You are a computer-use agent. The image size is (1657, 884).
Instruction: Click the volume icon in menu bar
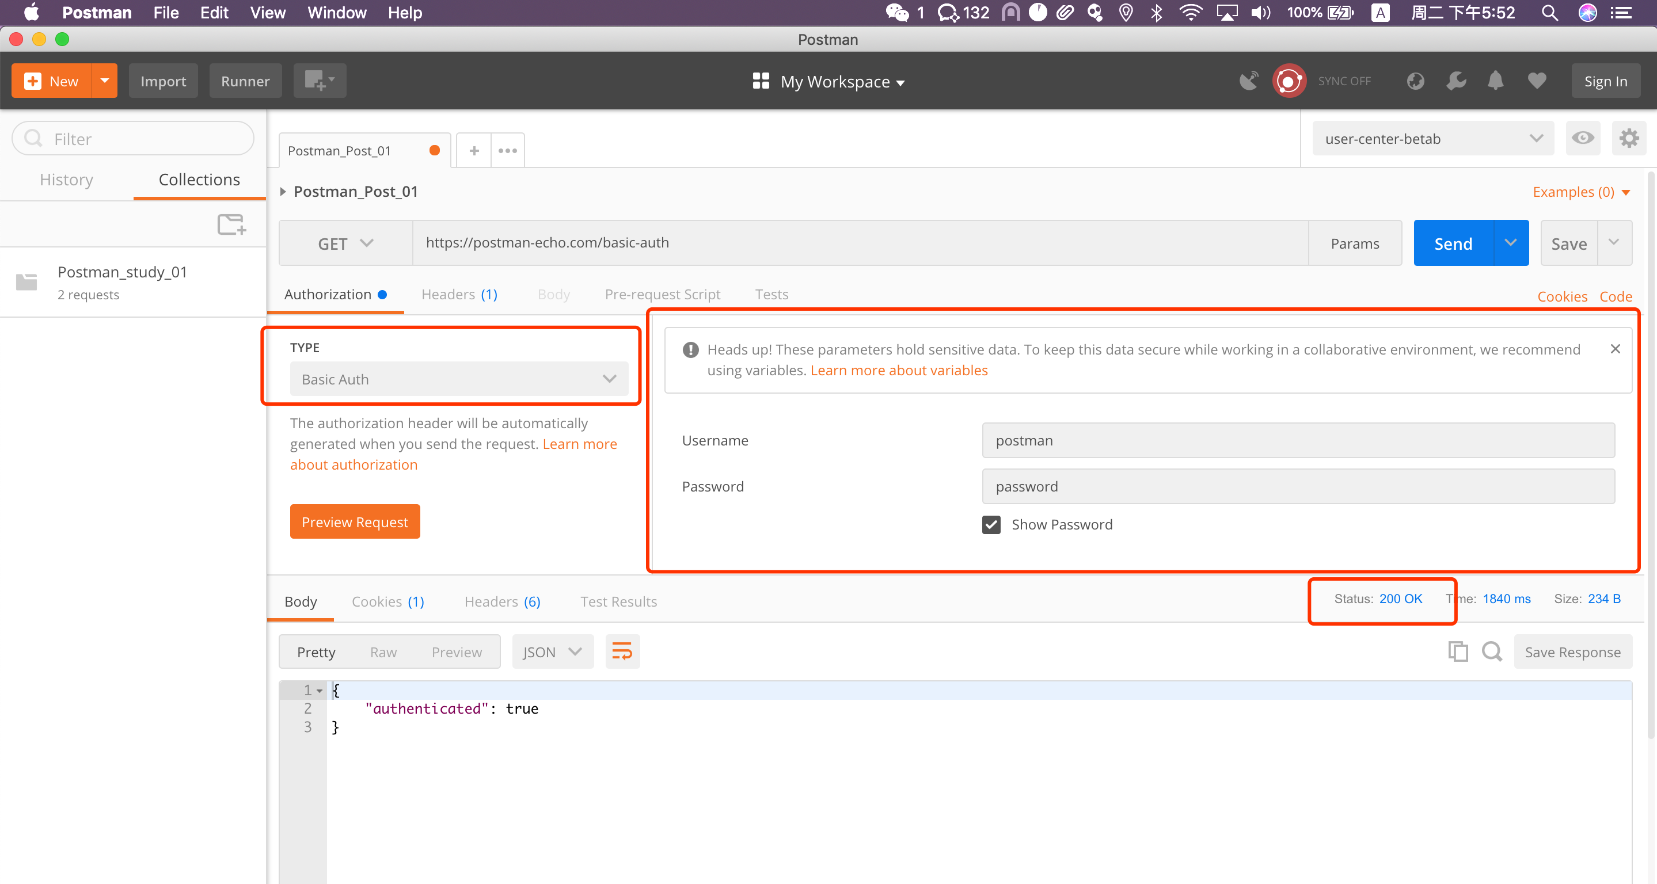1260,13
